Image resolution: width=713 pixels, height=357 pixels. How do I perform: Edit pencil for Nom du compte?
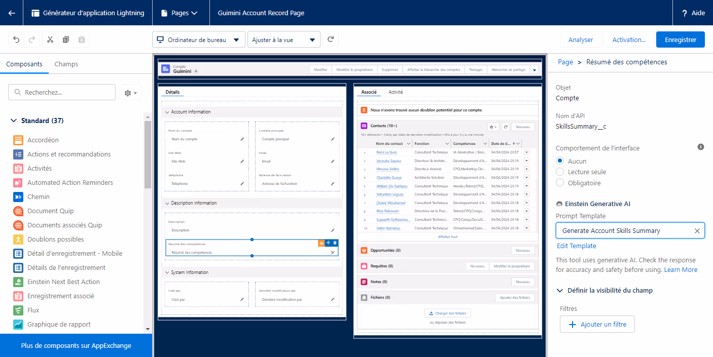[x=242, y=139]
